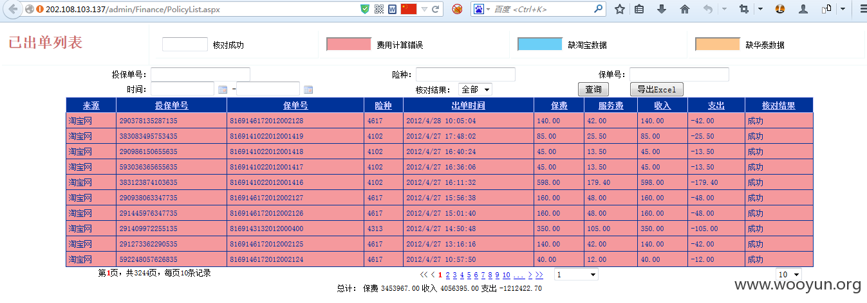This screenshot has height=303, width=867.
Task: Reload the page with refresh icon
Action: [436, 9]
